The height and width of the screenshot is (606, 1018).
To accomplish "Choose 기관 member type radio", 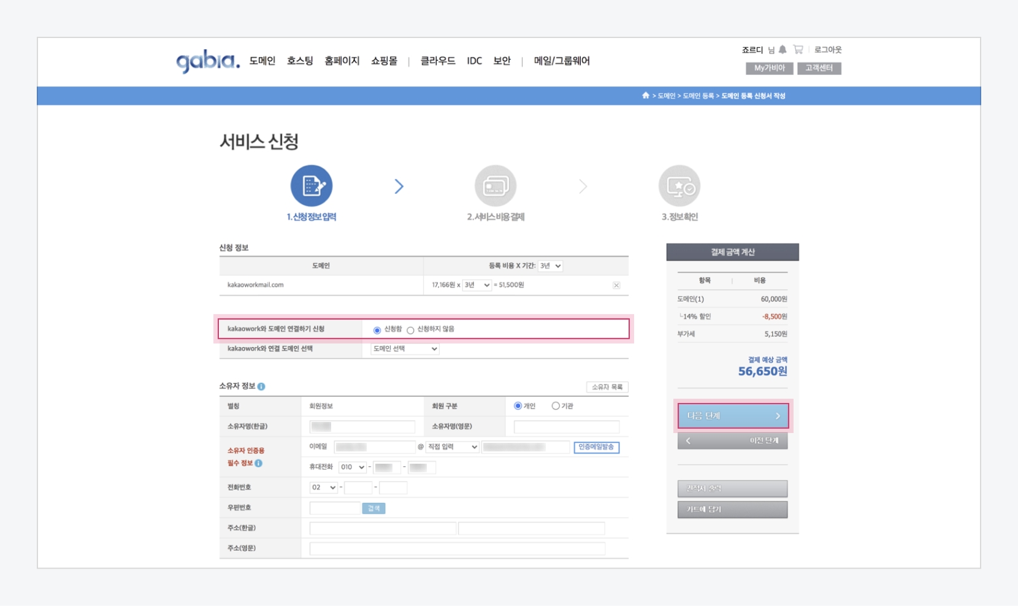I will [x=555, y=406].
